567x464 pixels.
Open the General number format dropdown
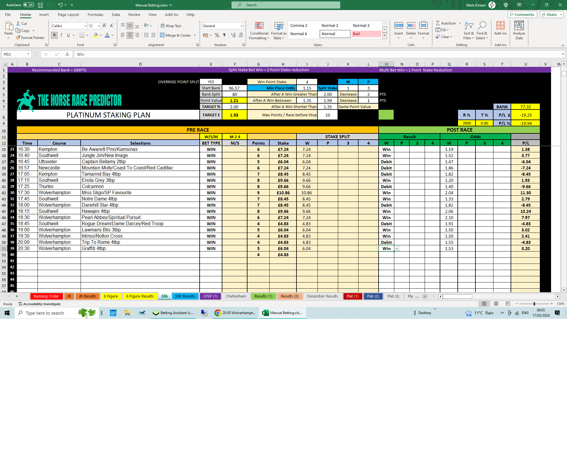tap(242, 26)
